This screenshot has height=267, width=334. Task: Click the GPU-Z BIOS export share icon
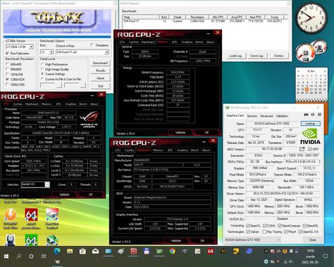click(x=302, y=149)
